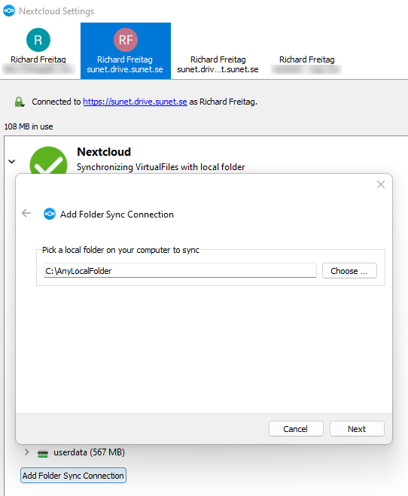Click 'Synchronizing VirtualFiles with local folder' text
The height and width of the screenshot is (496, 408).
pos(160,167)
